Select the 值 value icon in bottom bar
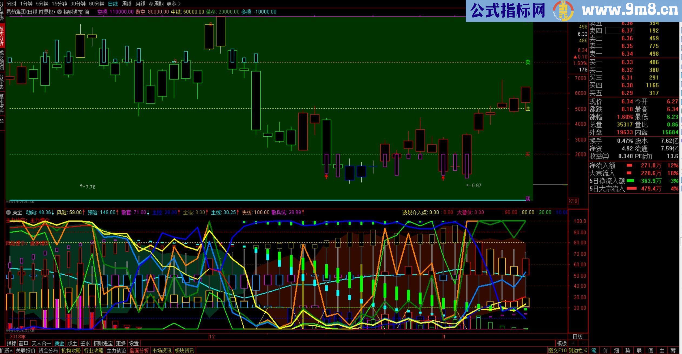682x354 pixels. tap(650, 350)
